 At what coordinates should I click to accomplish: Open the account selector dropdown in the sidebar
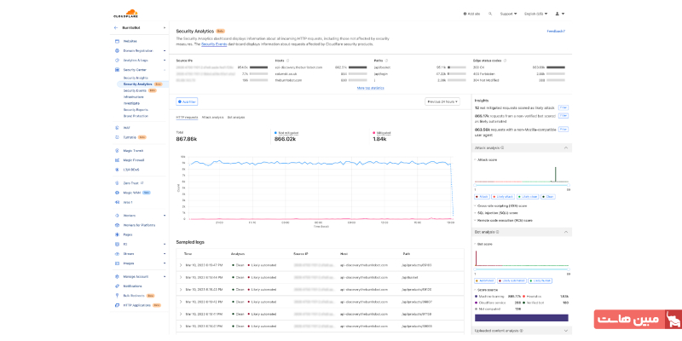point(165,27)
